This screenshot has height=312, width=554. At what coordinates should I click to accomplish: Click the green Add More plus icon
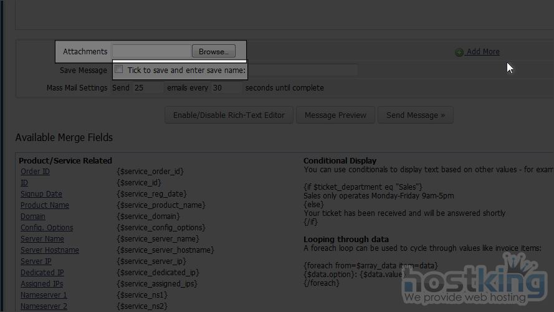pyautogui.click(x=459, y=52)
